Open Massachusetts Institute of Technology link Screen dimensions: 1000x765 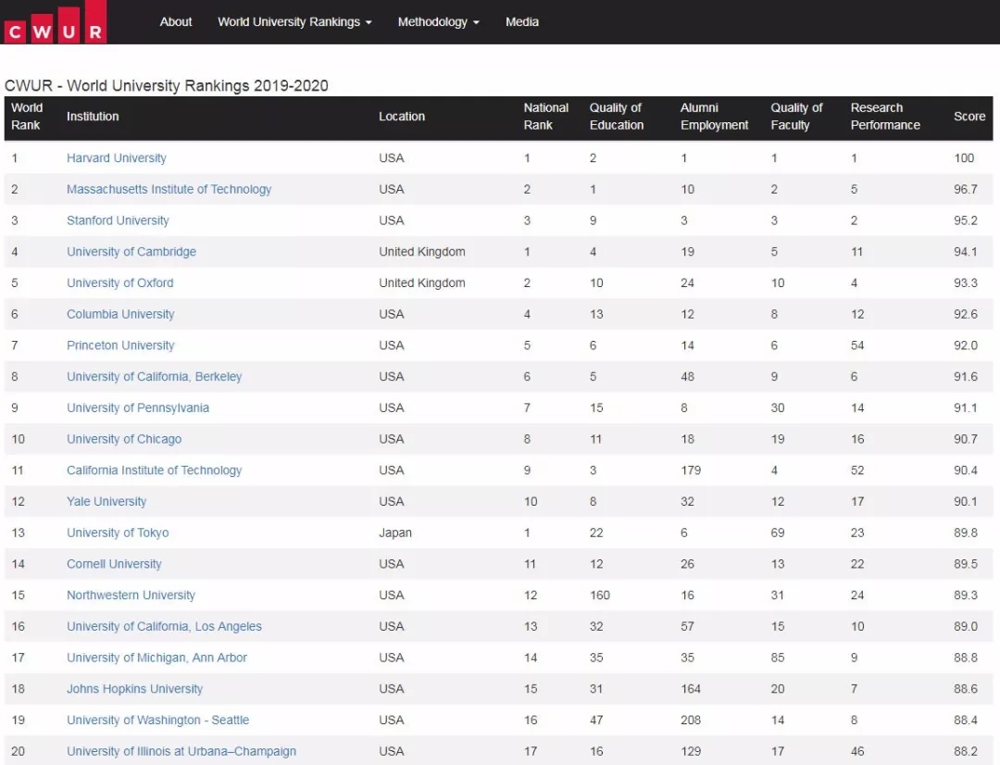click(169, 190)
